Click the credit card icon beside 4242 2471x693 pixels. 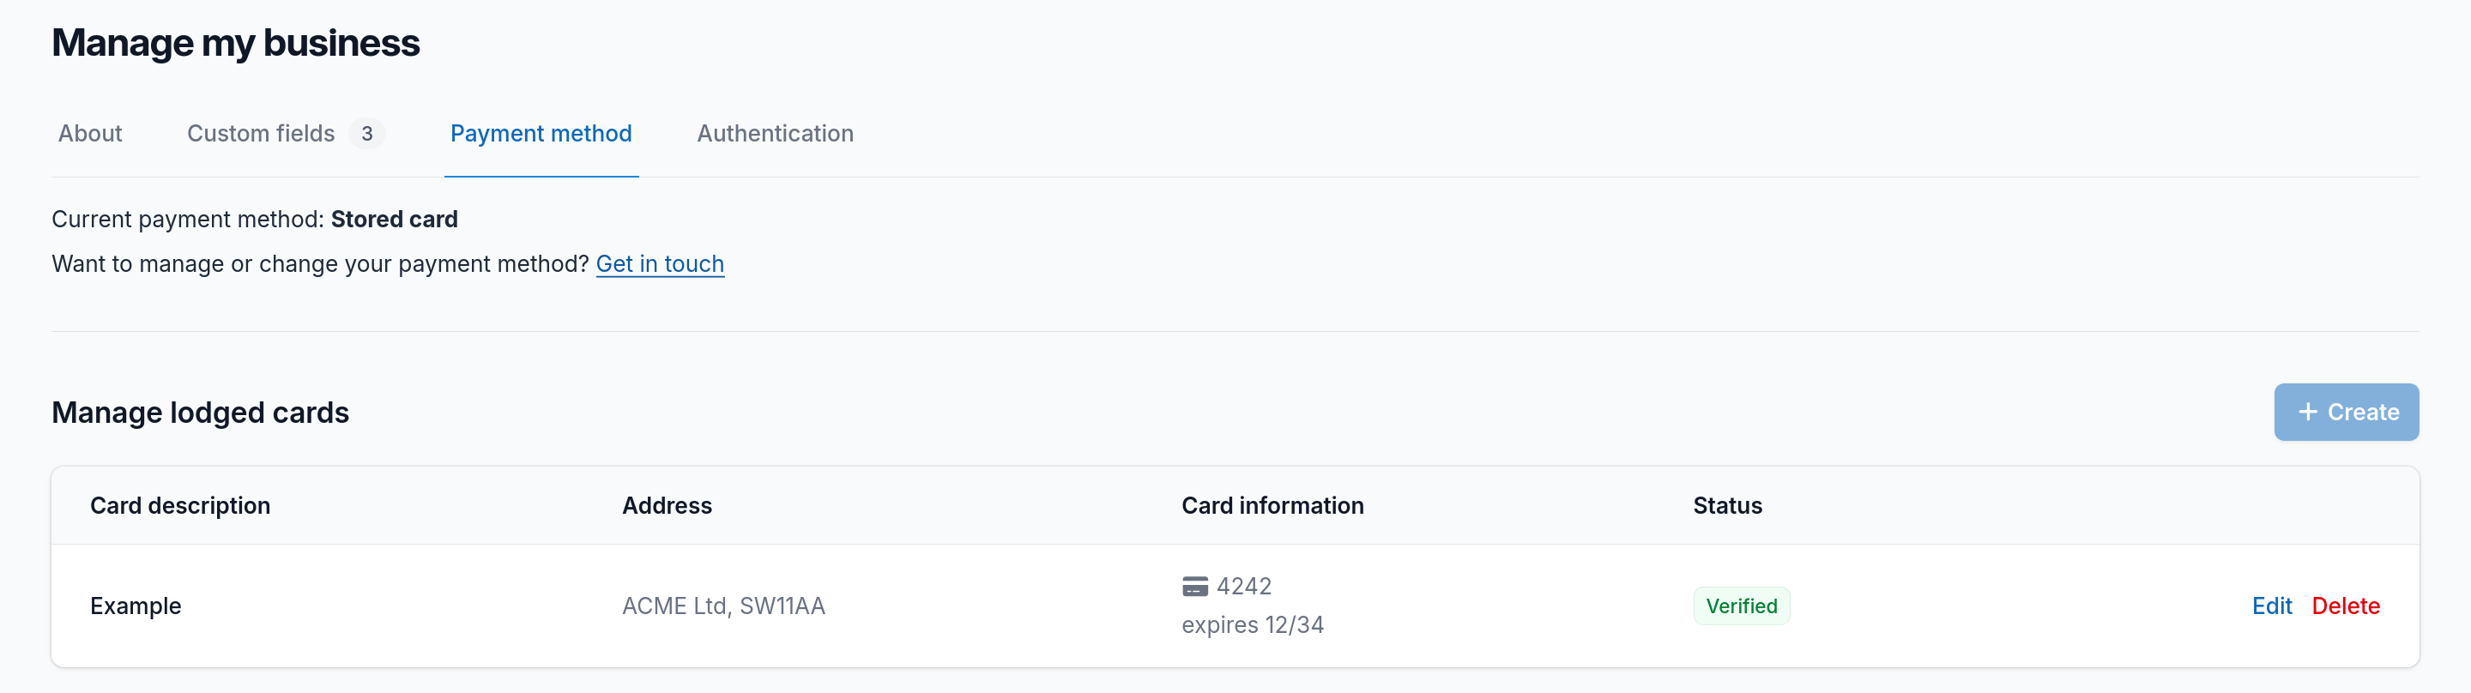1194,586
